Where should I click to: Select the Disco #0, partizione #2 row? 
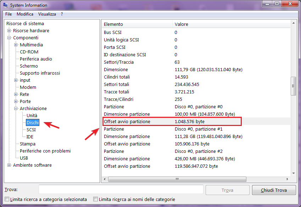(196, 151)
